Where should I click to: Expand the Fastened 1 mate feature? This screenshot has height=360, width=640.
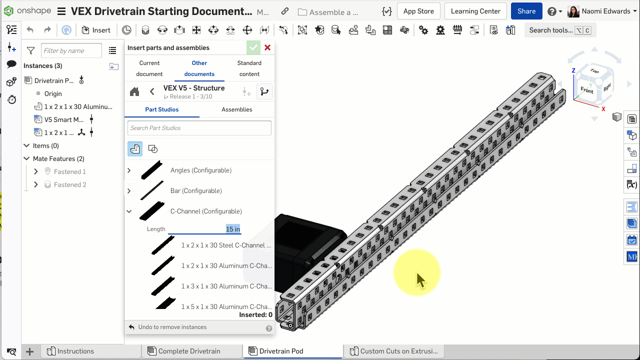point(36,171)
